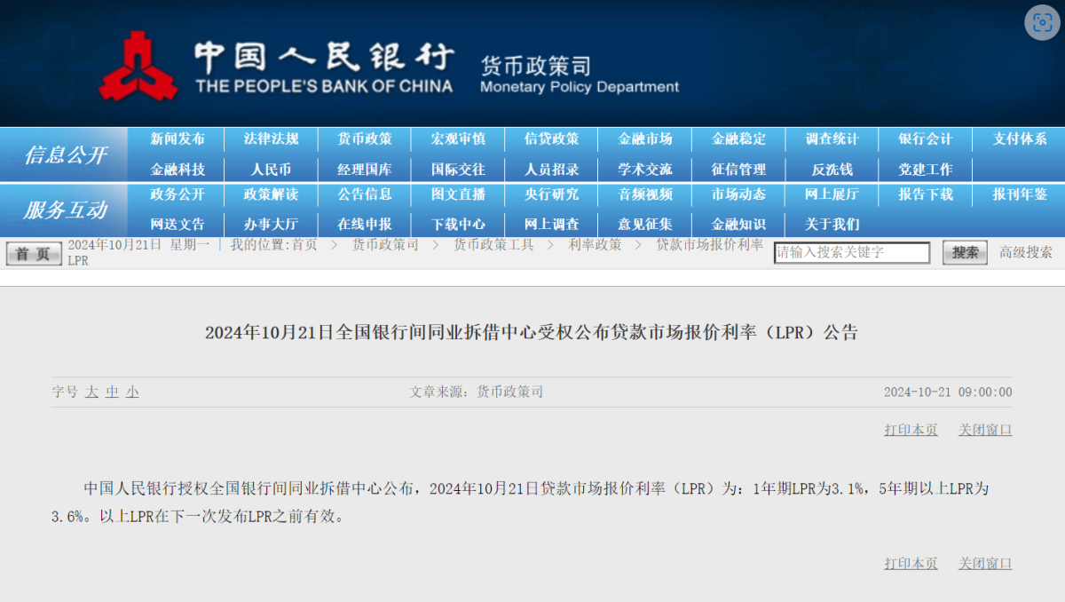This screenshot has height=602, width=1065.
Task: Click the 搜索 search button
Action: point(964,253)
